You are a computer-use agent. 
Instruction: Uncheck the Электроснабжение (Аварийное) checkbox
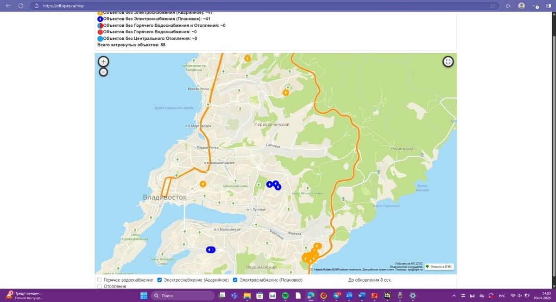point(159,280)
